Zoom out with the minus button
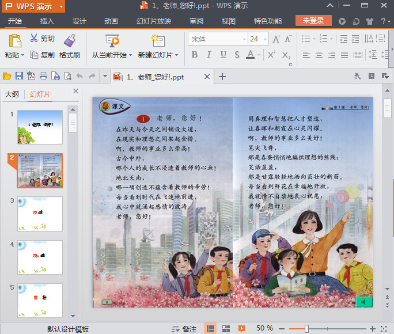 pyautogui.click(x=282, y=329)
